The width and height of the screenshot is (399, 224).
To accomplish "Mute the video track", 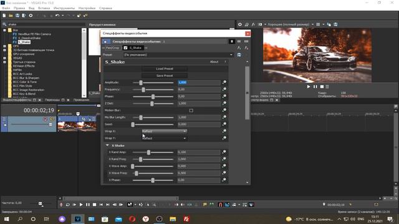I will tap(46, 119).
